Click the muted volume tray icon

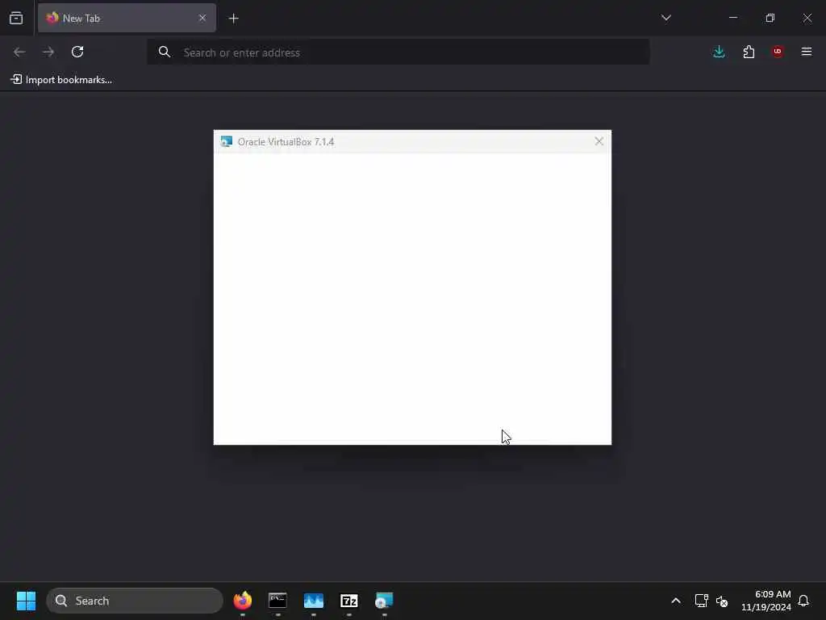[722, 601]
